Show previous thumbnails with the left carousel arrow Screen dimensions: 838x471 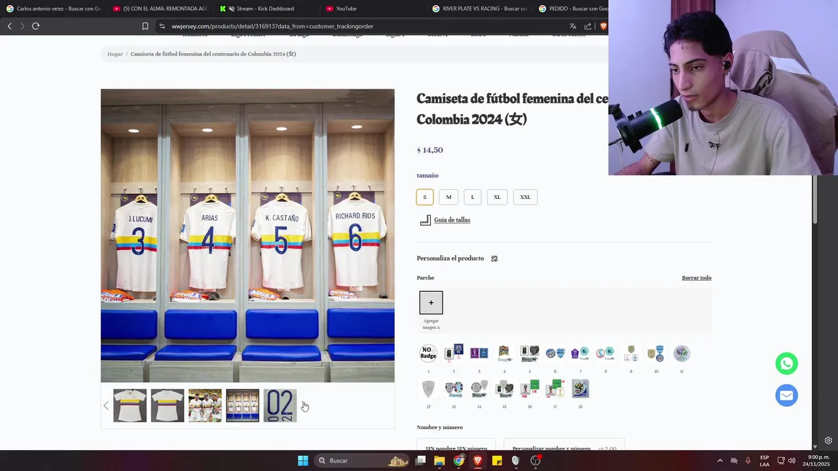click(x=106, y=406)
